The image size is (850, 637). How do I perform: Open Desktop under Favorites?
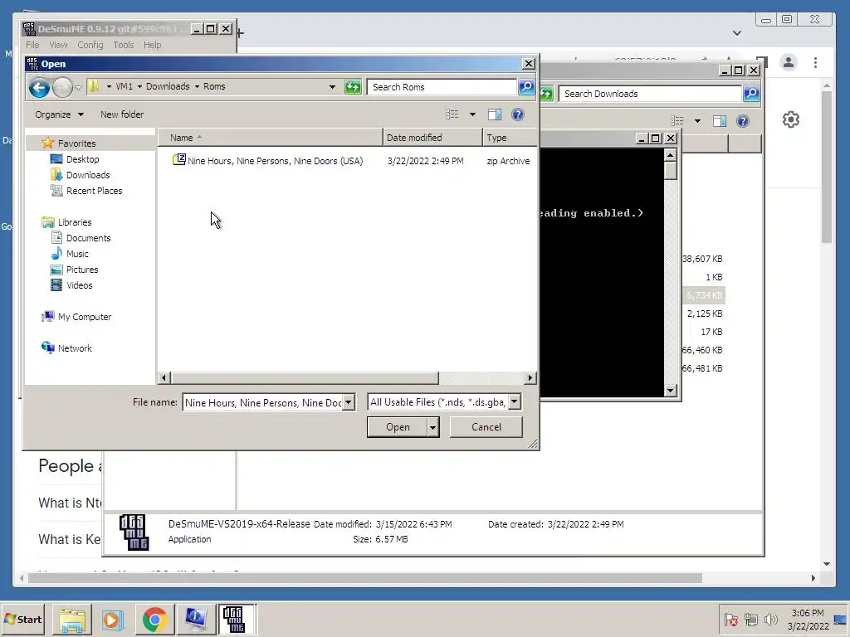[x=83, y=159]
